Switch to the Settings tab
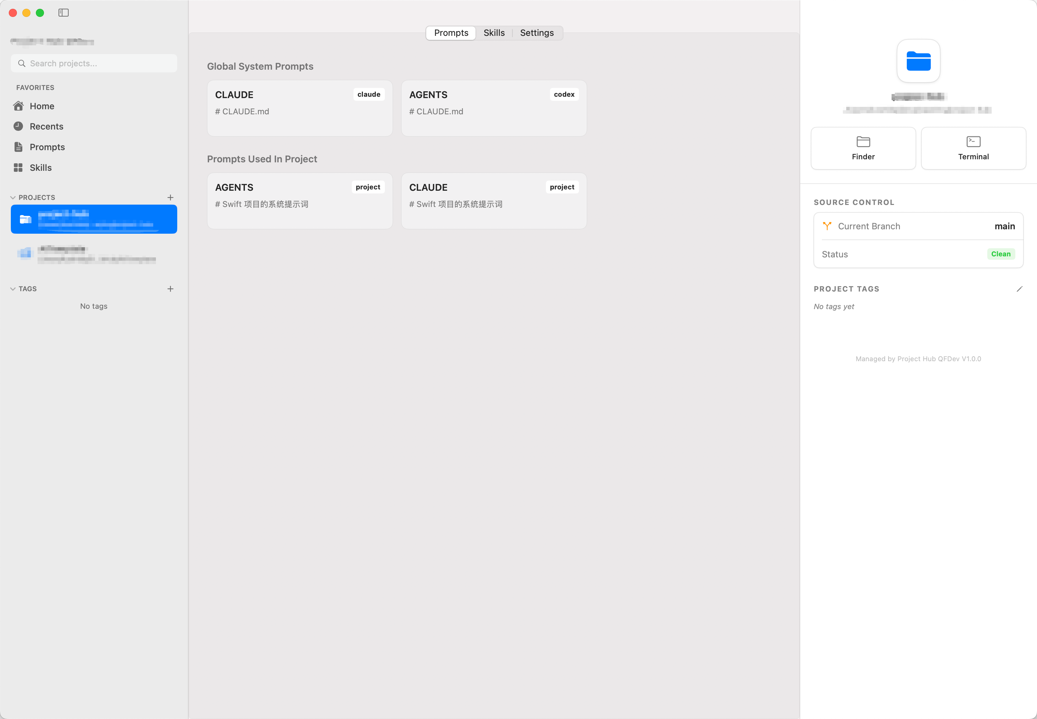This screenshot has height=719, width=1037. coord(536,33)
